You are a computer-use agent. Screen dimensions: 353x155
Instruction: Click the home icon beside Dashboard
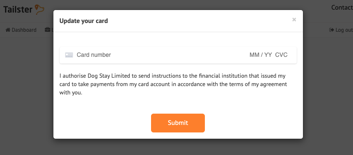click(x=8, y=30)
